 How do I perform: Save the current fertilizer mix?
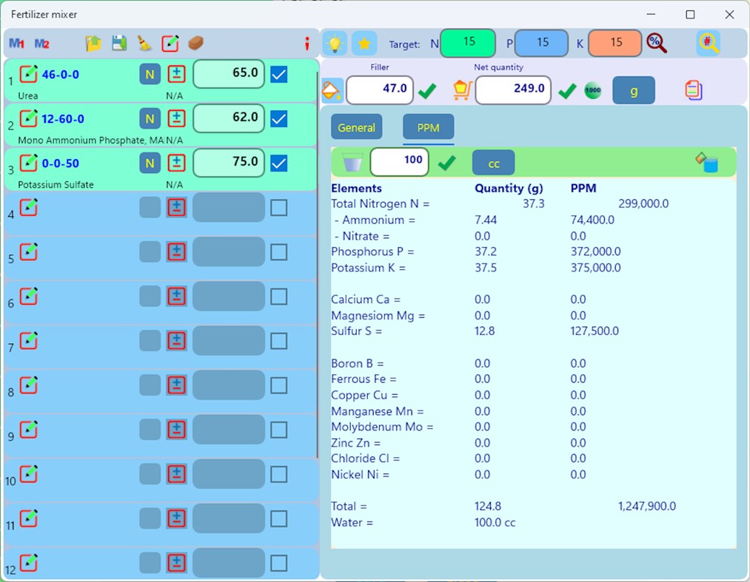(x=118, y=44)
